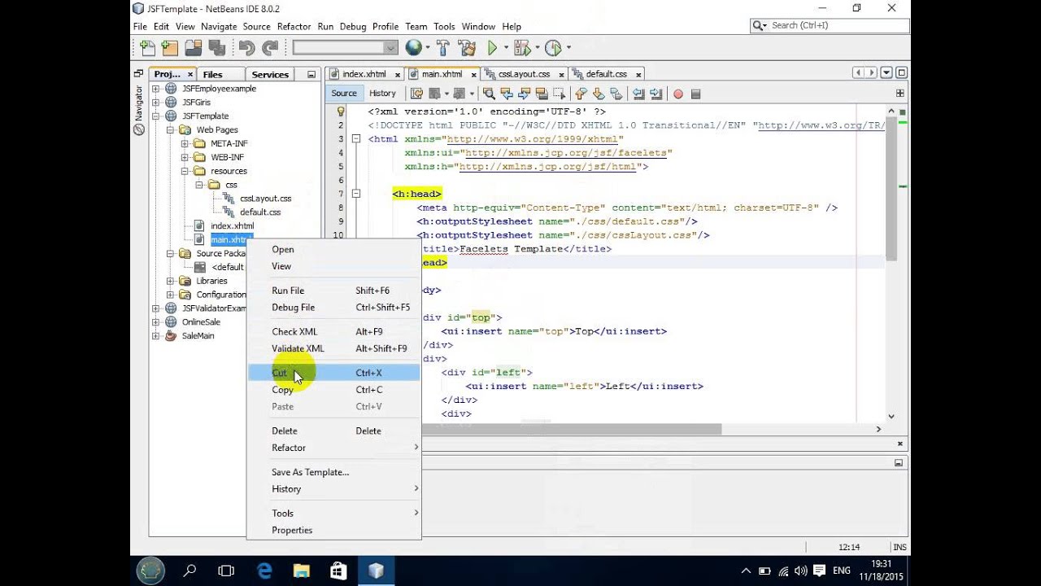Click the globe browser icon in toolbar
Screen dimensions: 1041x586
[413, 48]
